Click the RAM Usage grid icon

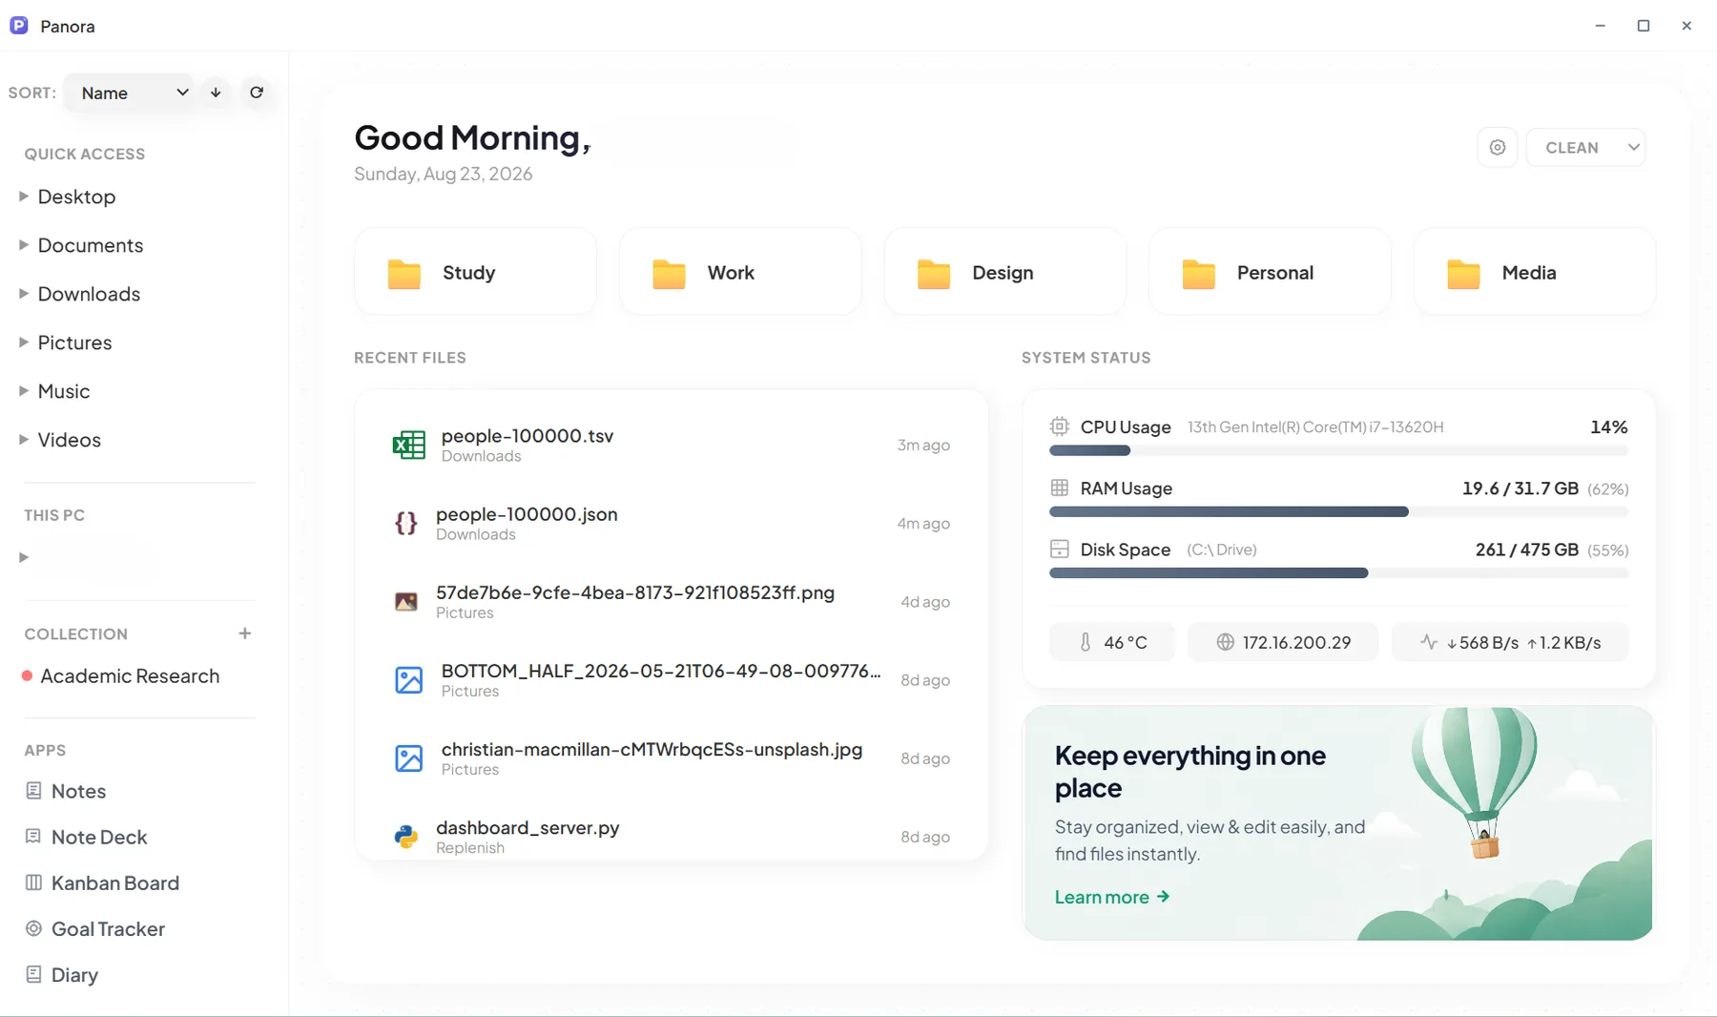pyautogui.click(x=1059, y=488)
